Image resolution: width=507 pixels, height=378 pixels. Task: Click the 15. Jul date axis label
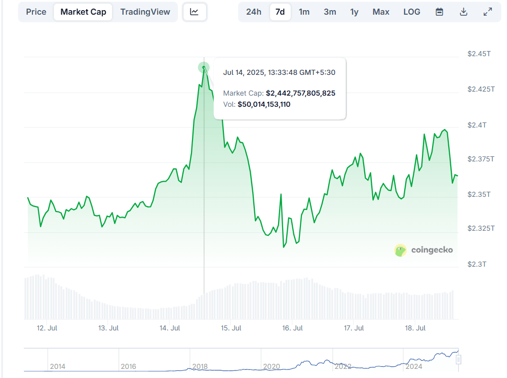point(231,328)
